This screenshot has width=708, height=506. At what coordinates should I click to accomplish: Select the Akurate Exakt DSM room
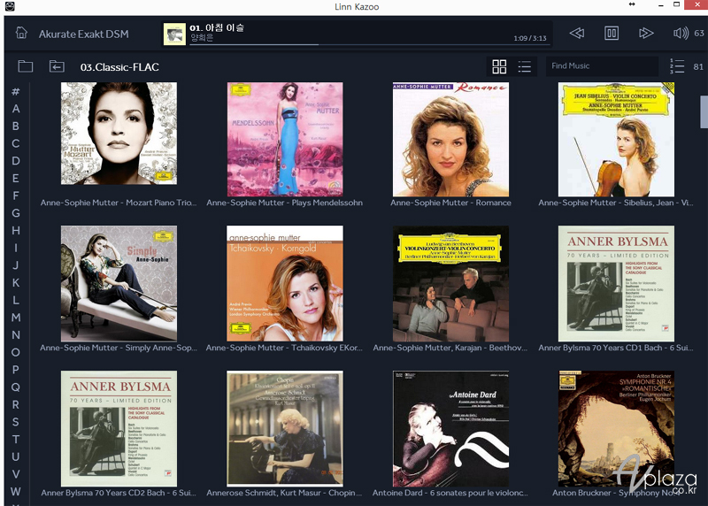[83, 34]
